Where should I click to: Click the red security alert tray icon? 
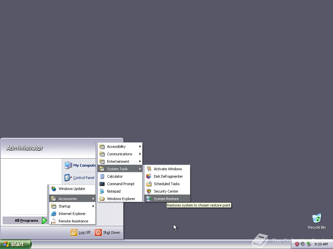(x=297, y=244)
